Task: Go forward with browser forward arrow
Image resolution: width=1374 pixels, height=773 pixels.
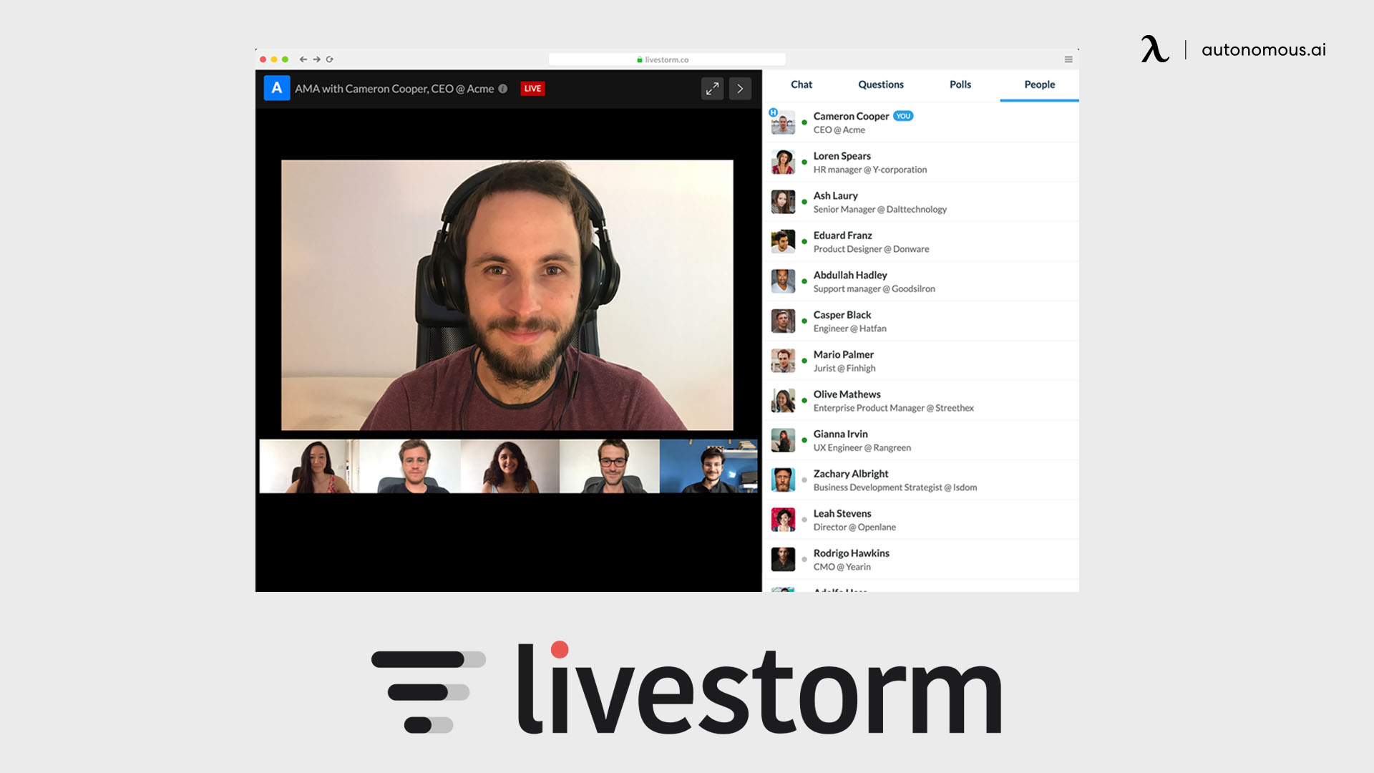Action: coord(316,59)
